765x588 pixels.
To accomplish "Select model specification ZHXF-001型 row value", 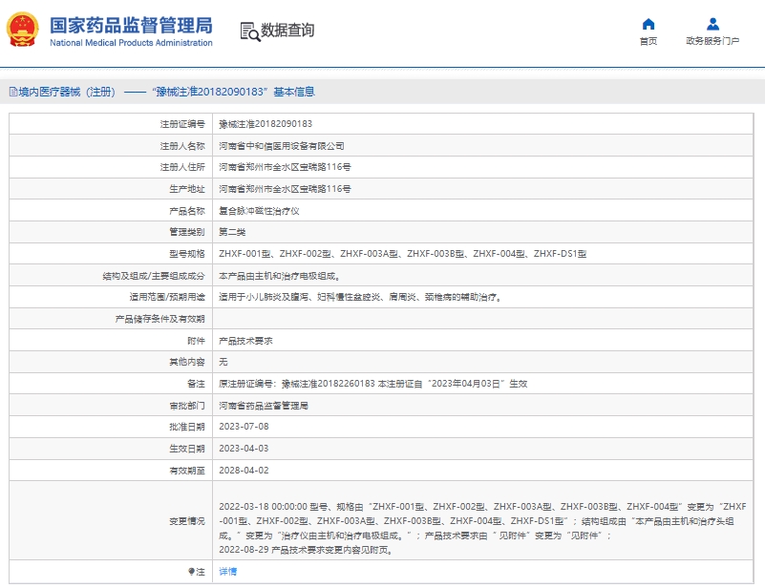I will (402, 254).
